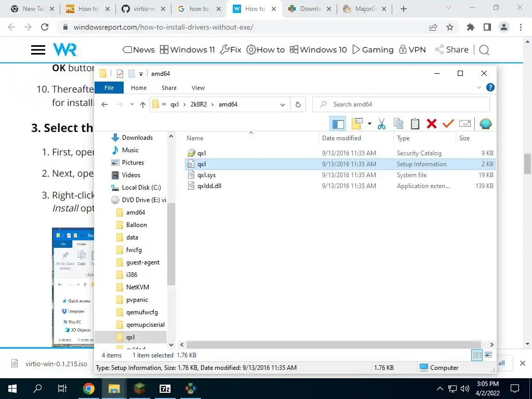Click the WindowsReport search magnifier icon

(x=484, y=50)
